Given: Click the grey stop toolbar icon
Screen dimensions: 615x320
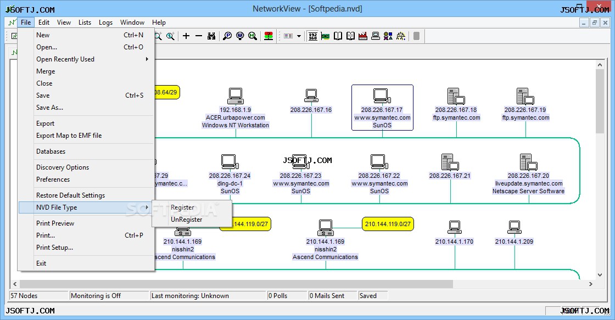Looking at the screenshot, I should (x=417, y=36).
